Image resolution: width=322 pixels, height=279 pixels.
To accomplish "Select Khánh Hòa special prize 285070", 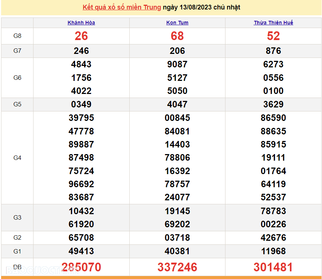I will click(81, 267).
